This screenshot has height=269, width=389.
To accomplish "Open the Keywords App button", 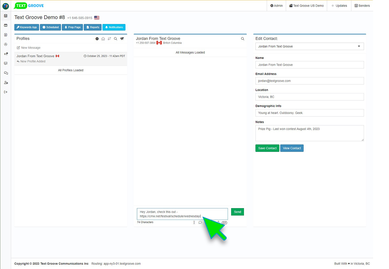I will pos(27,27).
